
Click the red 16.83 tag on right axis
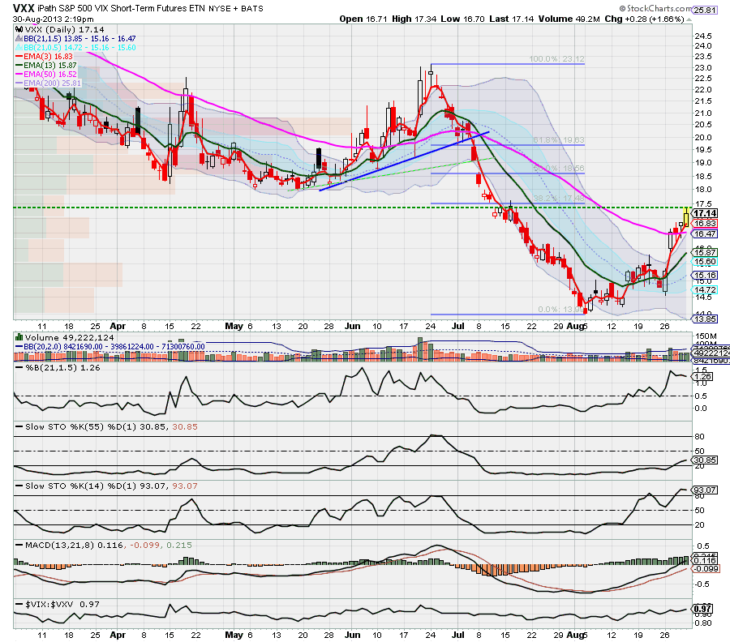tap(705, 223)
